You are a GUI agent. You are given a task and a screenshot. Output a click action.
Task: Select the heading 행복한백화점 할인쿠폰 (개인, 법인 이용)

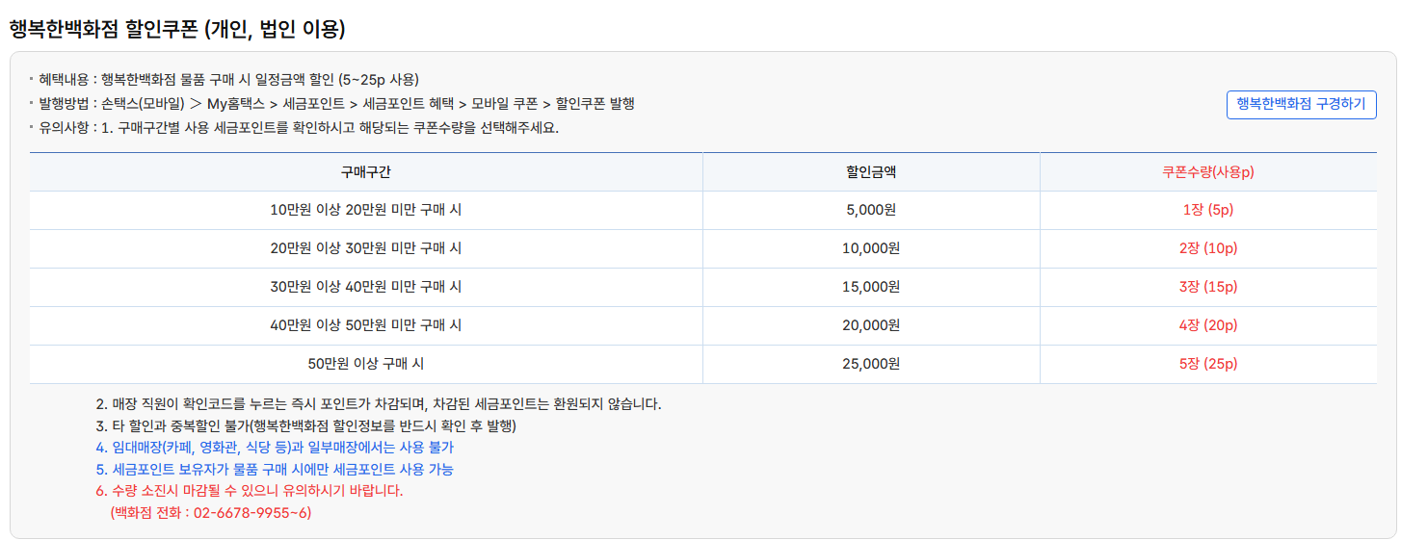[x=177, y=29]
